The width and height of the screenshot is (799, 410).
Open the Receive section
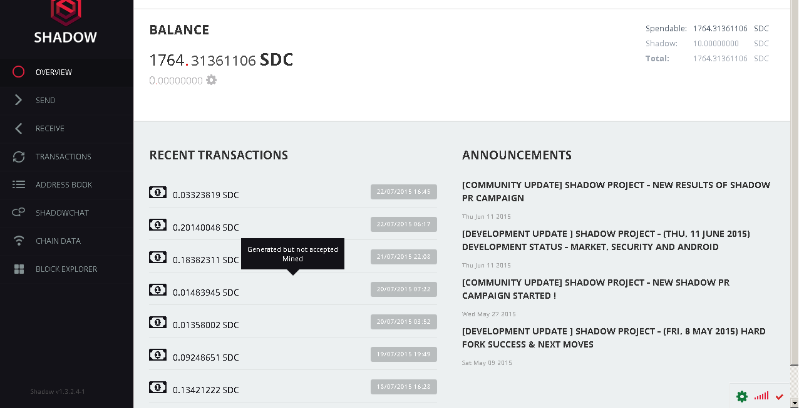66,128
